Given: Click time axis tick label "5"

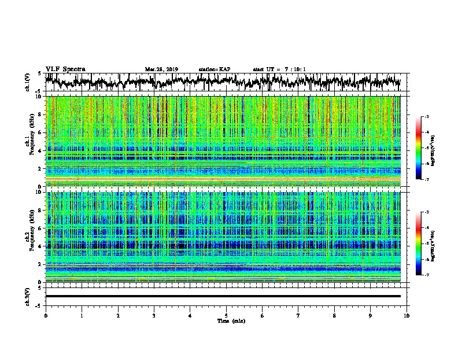Looking at the screenshot, I should pos(226,316).
